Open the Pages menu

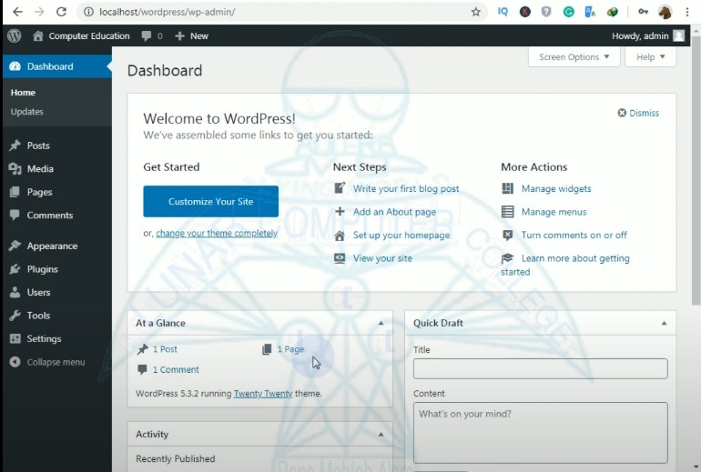pyautogui.click(x=57, y=192)
